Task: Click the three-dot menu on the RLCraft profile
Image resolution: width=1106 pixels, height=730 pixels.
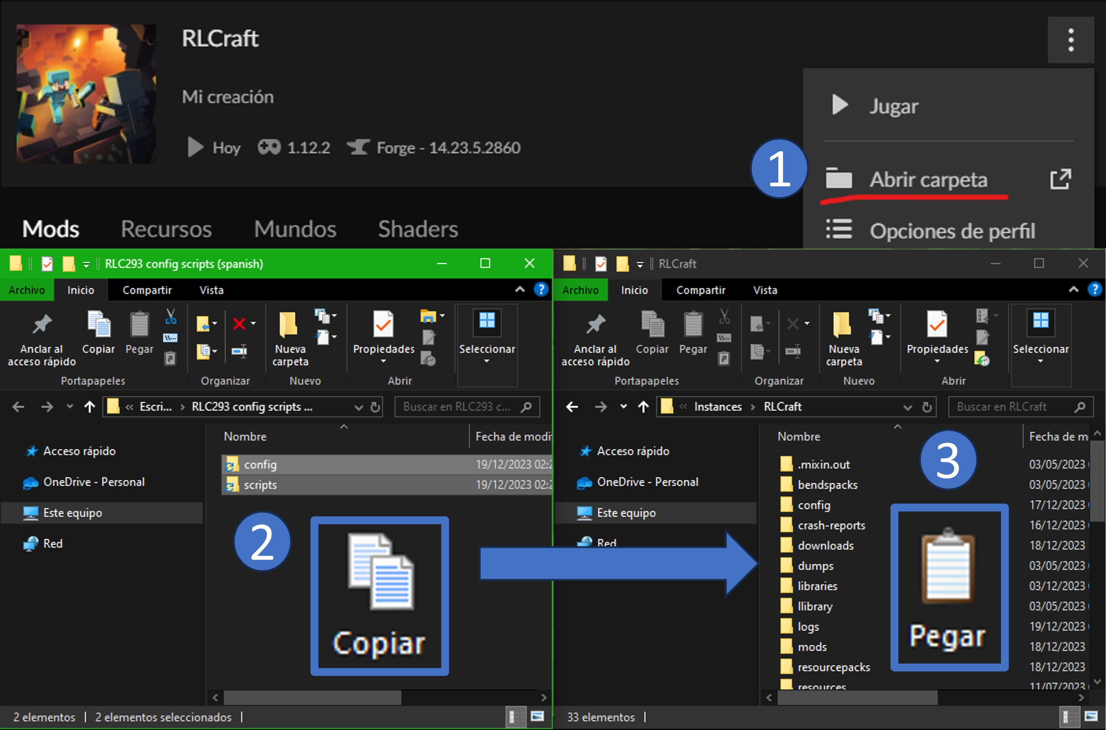Action: 1071,40
